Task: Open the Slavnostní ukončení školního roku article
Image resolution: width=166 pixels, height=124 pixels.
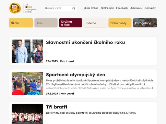Action: point(86,42)
